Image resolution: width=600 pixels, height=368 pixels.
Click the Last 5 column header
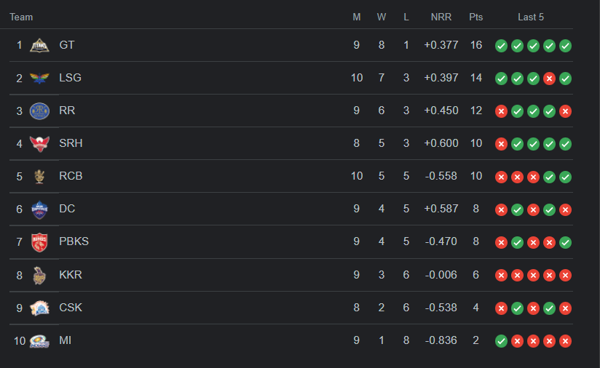point(531,17)
